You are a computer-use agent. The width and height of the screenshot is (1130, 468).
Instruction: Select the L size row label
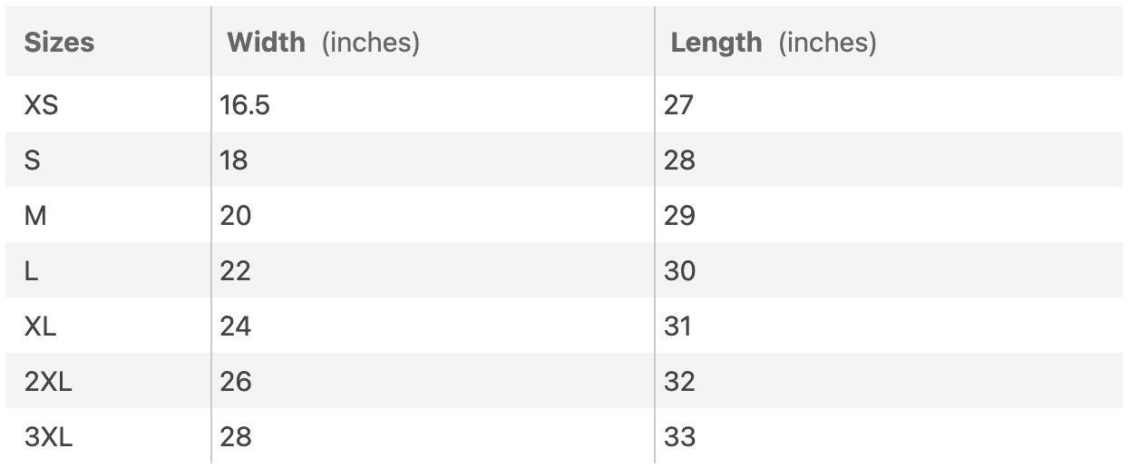pyautogui.click(x=32, y=271)
